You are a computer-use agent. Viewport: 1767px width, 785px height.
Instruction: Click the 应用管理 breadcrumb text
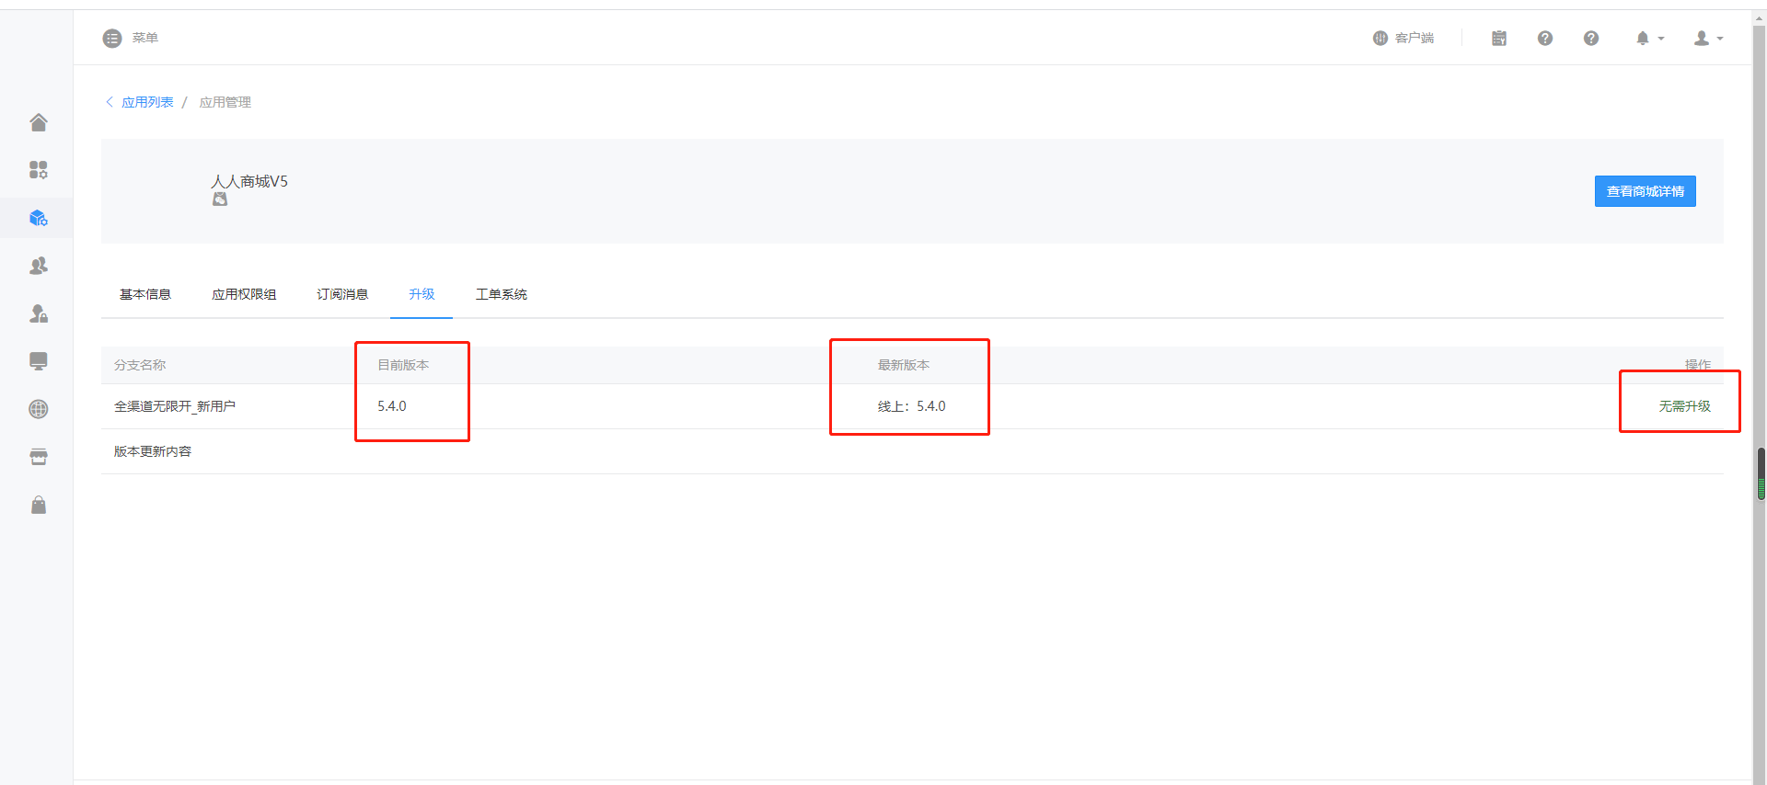pos(225,102)
